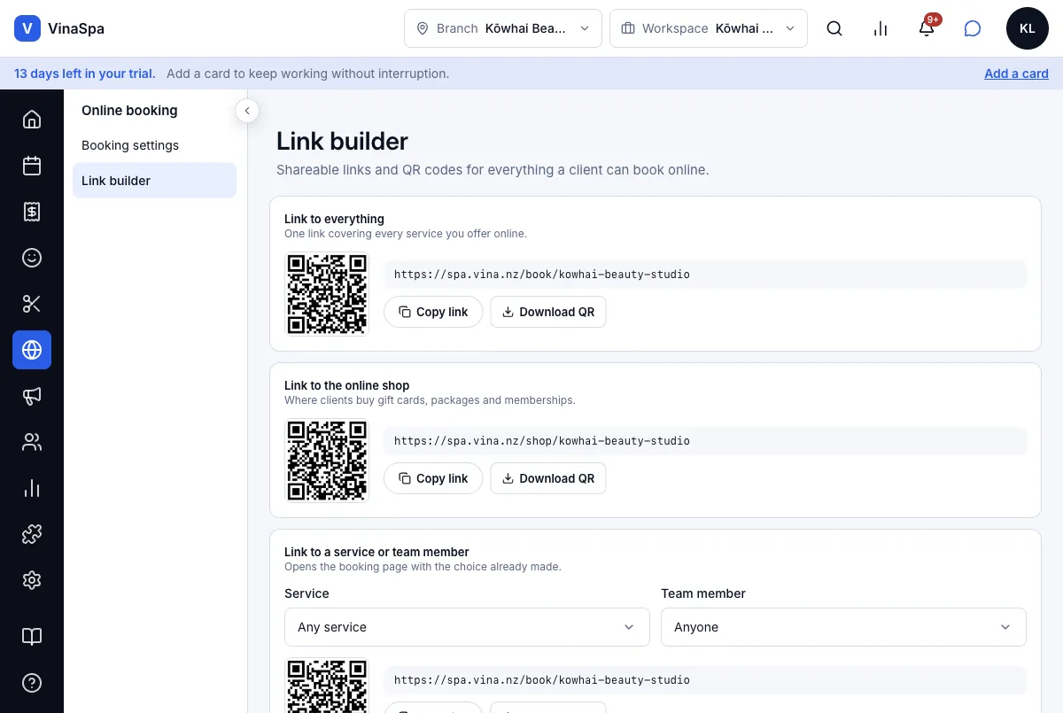
Task: Click the shop/kowhai-beauty-studio URL field
Action: point(705,441)
